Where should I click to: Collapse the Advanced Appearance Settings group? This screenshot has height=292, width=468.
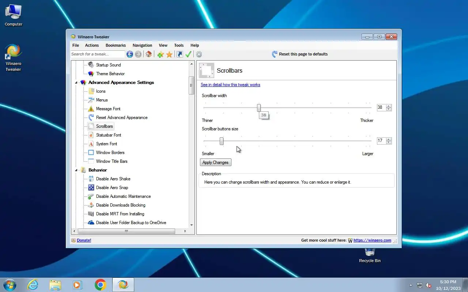(76, 83)
